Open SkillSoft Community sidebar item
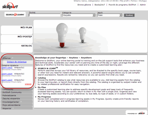This screenshot has height=115, width=148. coord(17,92)
